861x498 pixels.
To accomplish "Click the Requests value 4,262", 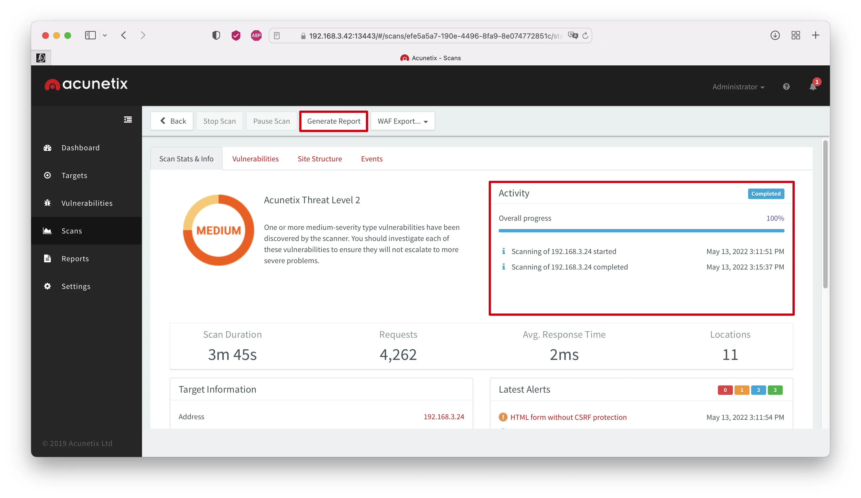I will pyautogui.click(x=398, y=355).
